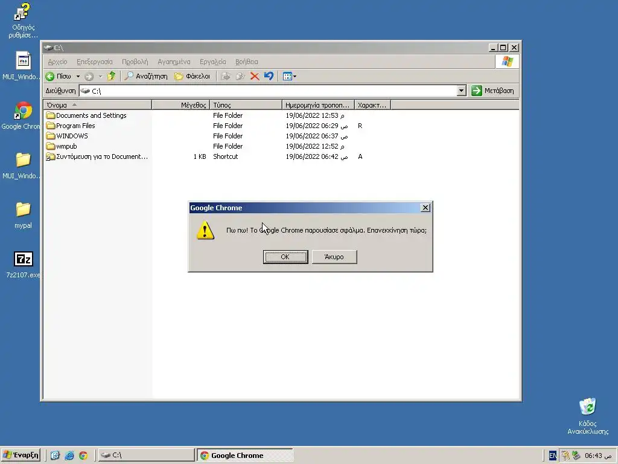This screenshot has width=618, height=464.
Task: Click the folder icon beside Program Files
Action: point(51,126)
